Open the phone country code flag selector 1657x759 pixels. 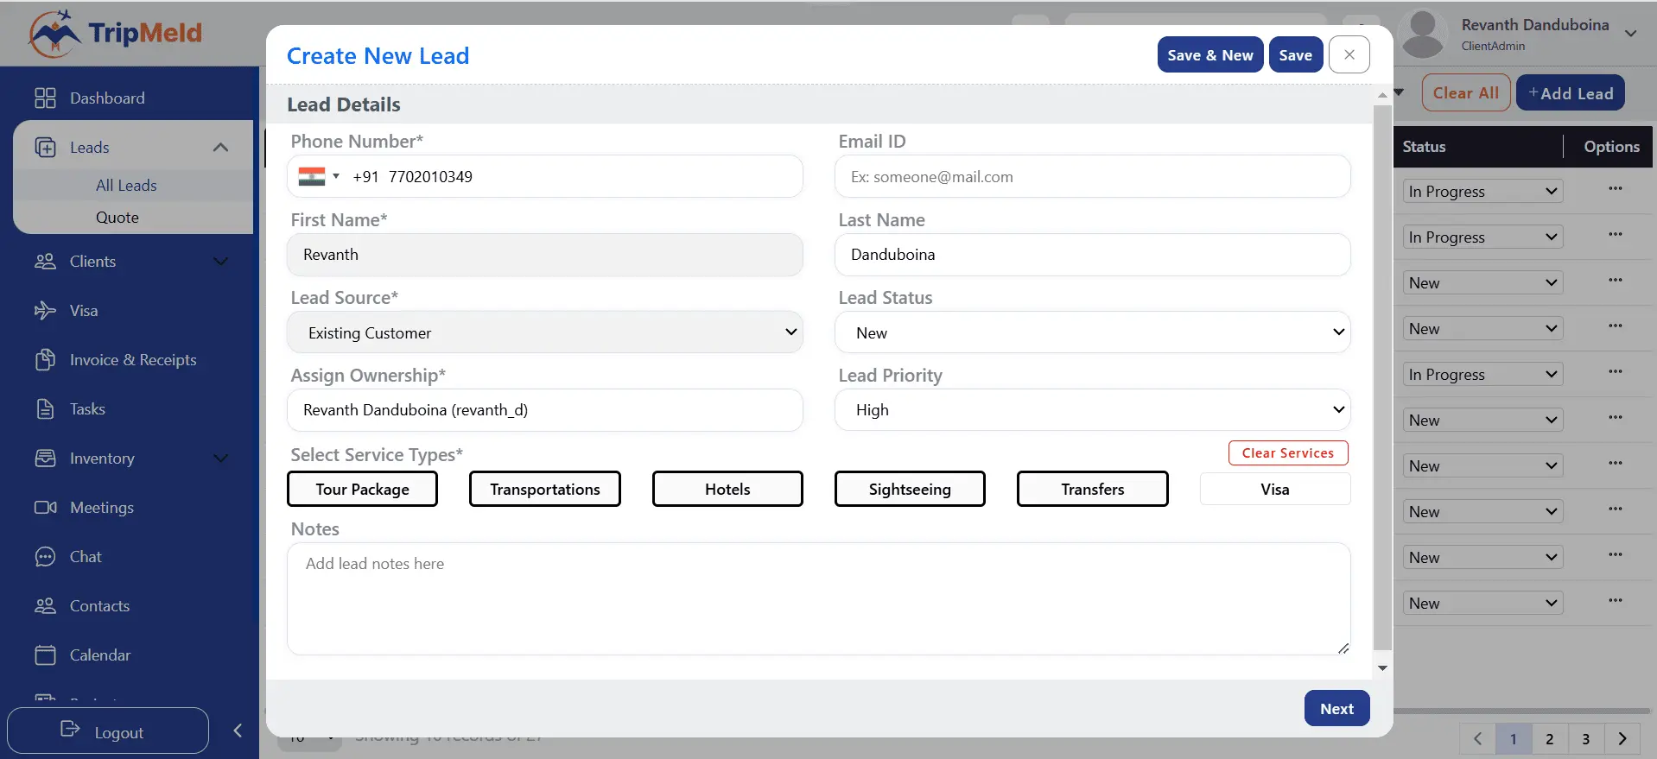pyautogui.click(x=319, y=176)
